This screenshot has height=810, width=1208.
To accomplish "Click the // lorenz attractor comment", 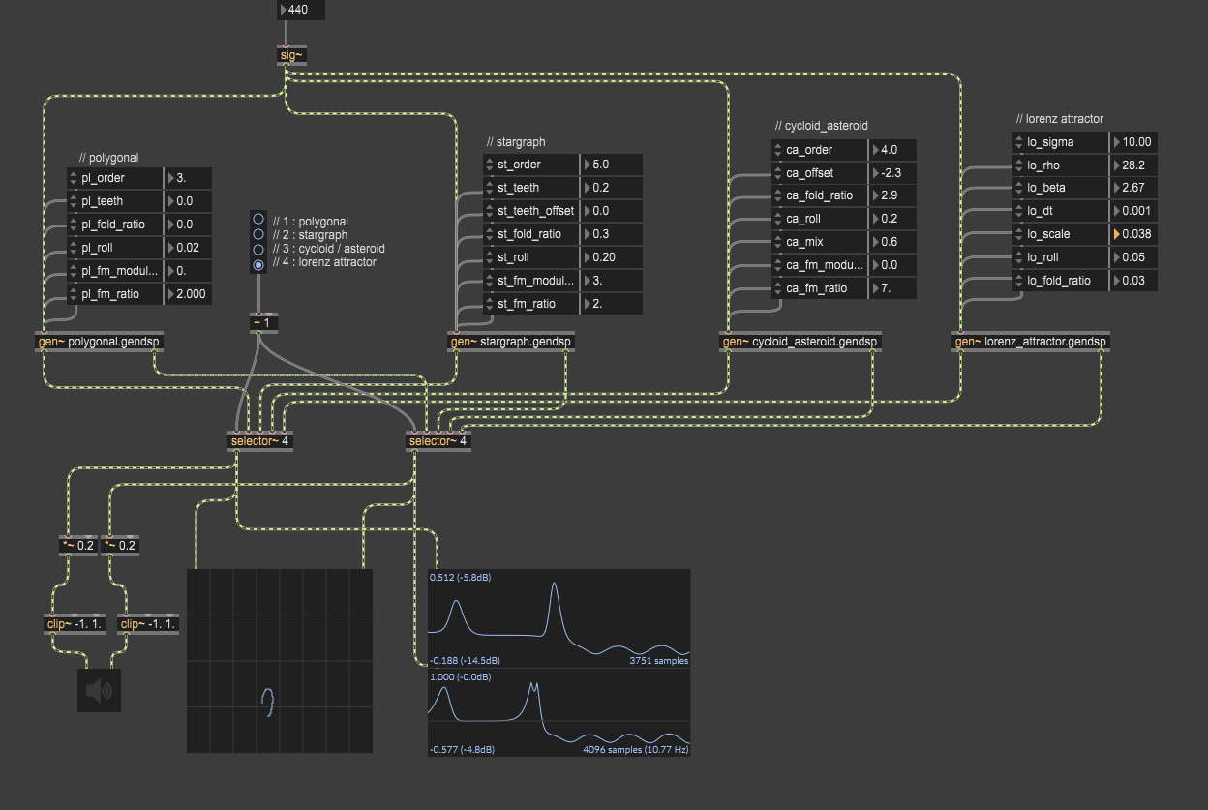I will click(x=1060, y=119).
